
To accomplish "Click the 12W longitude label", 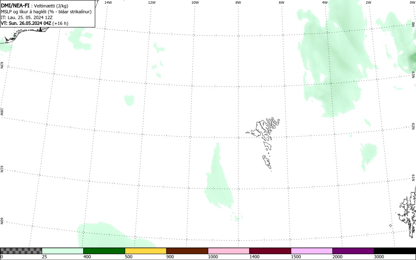I will pos(152,2).
